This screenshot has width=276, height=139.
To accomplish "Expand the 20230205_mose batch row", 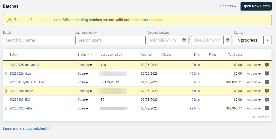I will point(6,91).
